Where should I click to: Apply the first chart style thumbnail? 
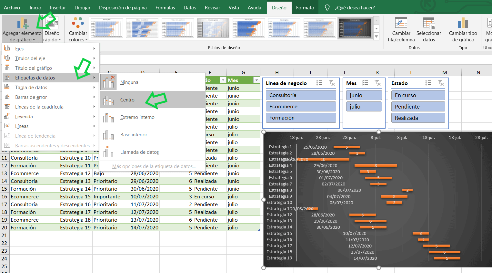106,28
